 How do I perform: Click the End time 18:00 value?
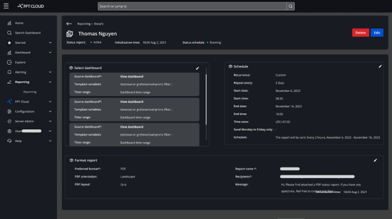click(x=279, y=114)
